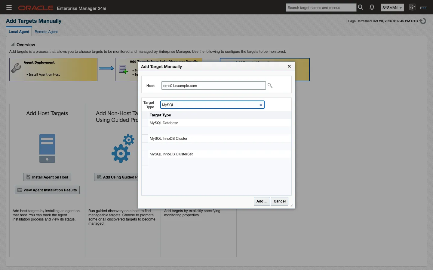This screenshot has height=270, width=433.
Task: Open the AI assistant sparkle icon
Action: pyautogui.click(x=412, y=7)
